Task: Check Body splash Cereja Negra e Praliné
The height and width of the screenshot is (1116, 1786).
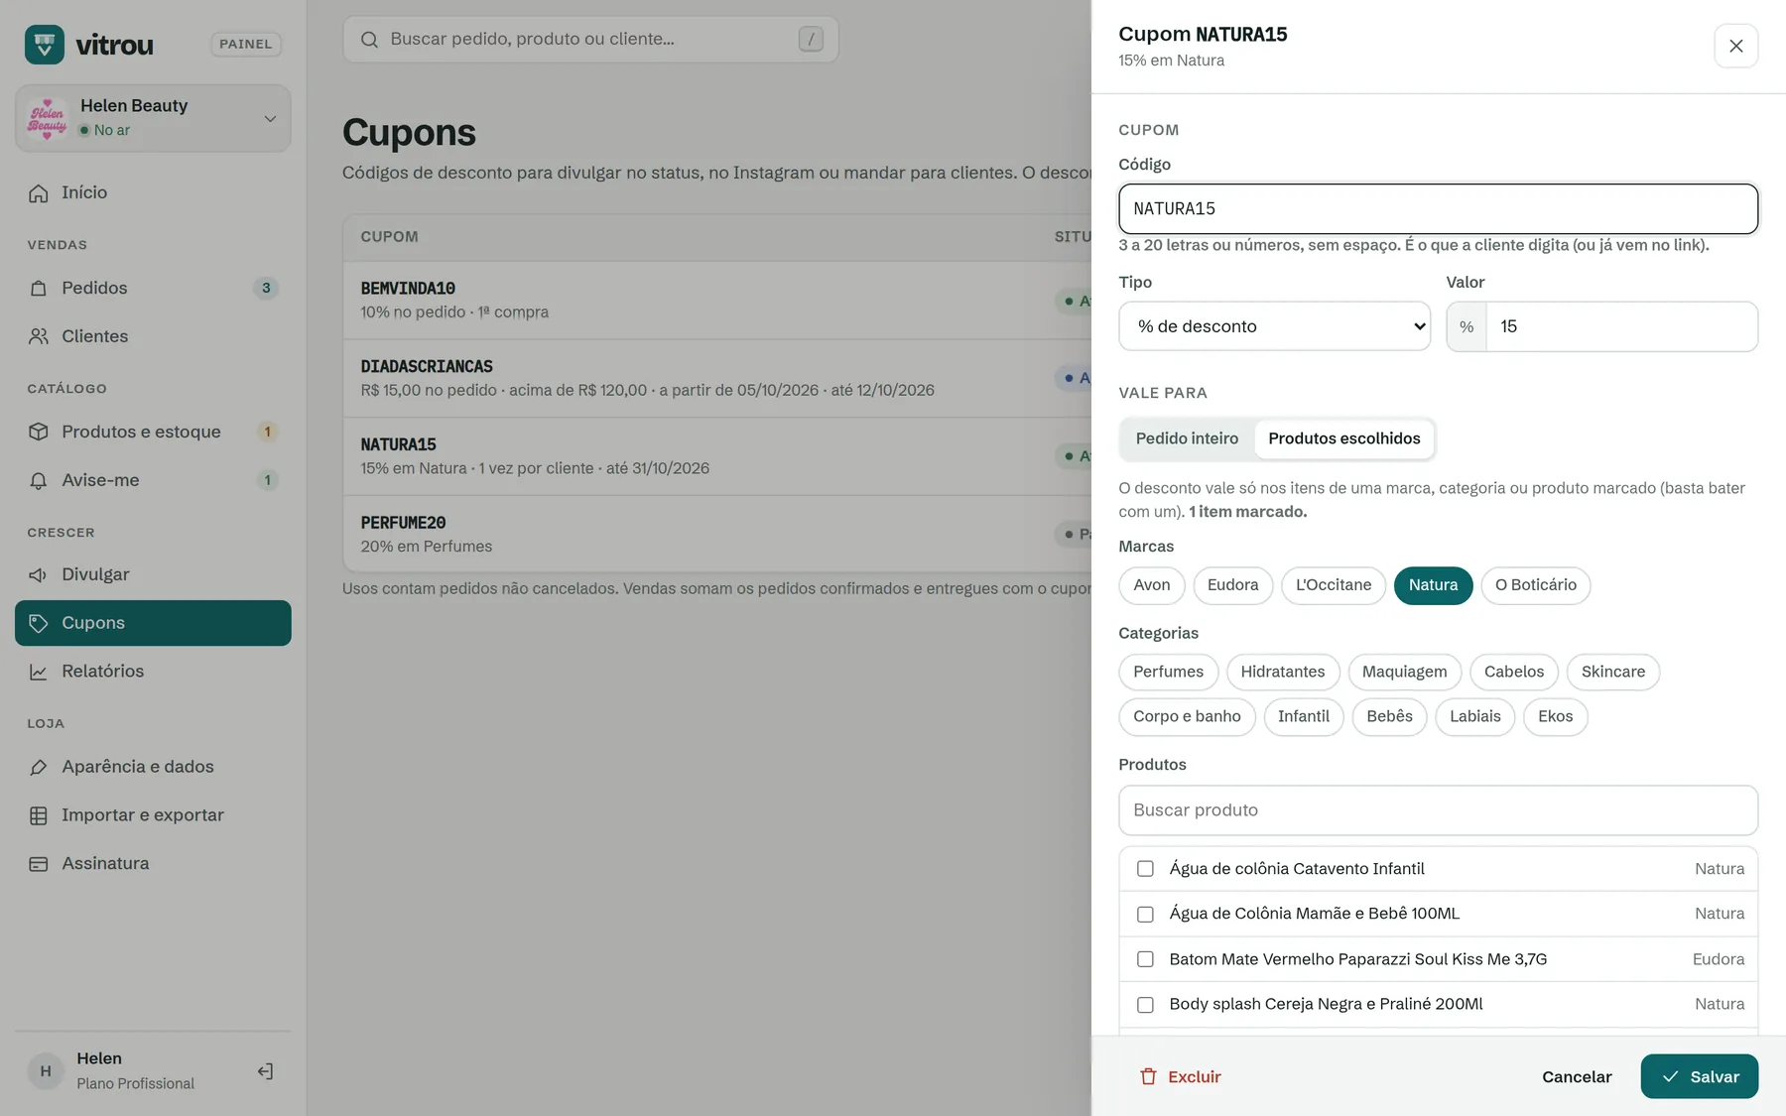Action: pos(1145,1005)
